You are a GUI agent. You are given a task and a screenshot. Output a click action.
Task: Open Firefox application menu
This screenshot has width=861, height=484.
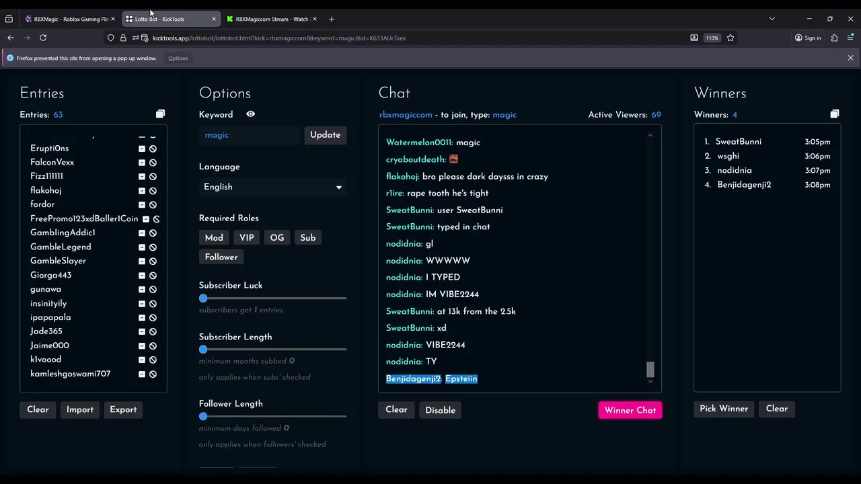(x=850, y=38)
